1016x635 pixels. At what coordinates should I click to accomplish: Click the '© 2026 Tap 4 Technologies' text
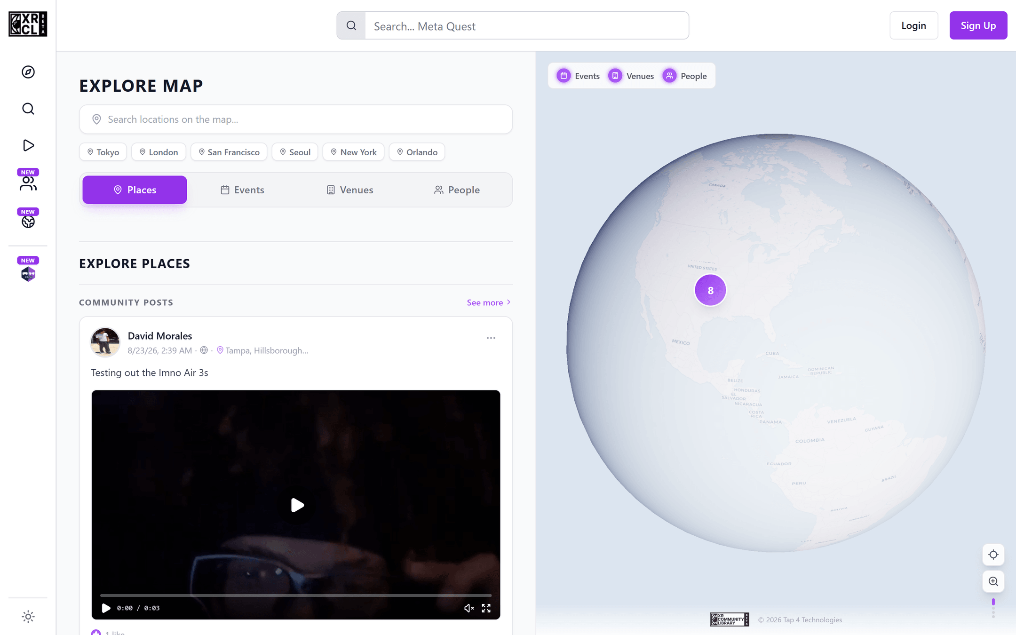[800, 620]
